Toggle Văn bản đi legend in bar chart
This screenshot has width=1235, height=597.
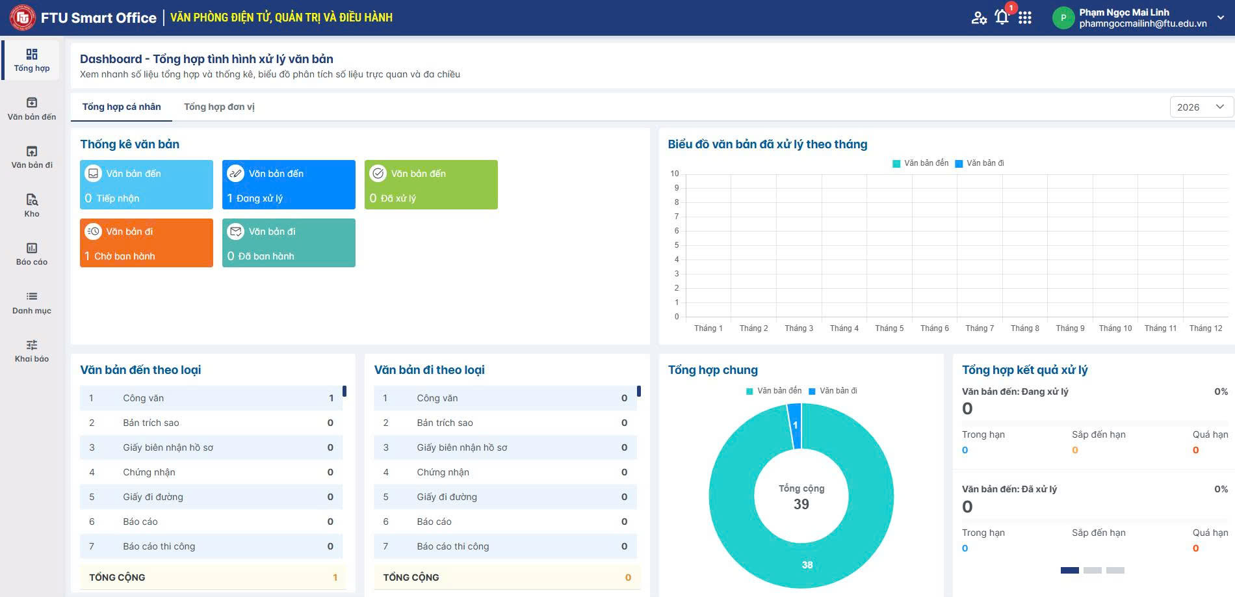[980, 163]
